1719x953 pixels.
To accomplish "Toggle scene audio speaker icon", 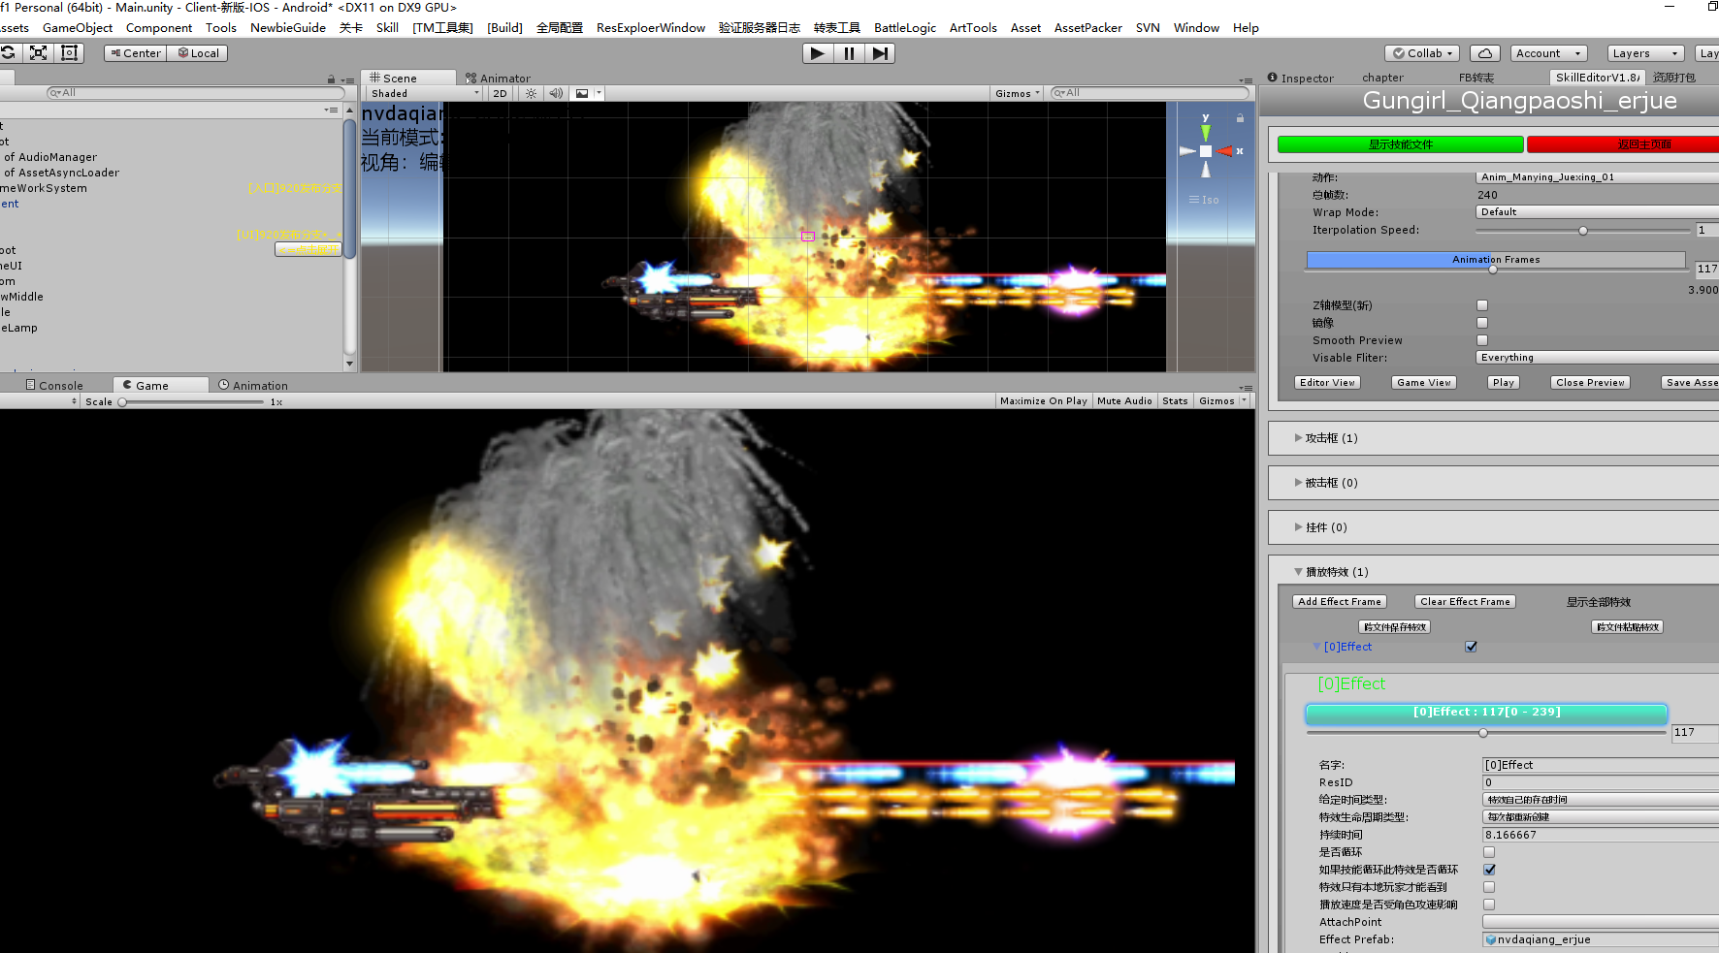I will point(556,93).
